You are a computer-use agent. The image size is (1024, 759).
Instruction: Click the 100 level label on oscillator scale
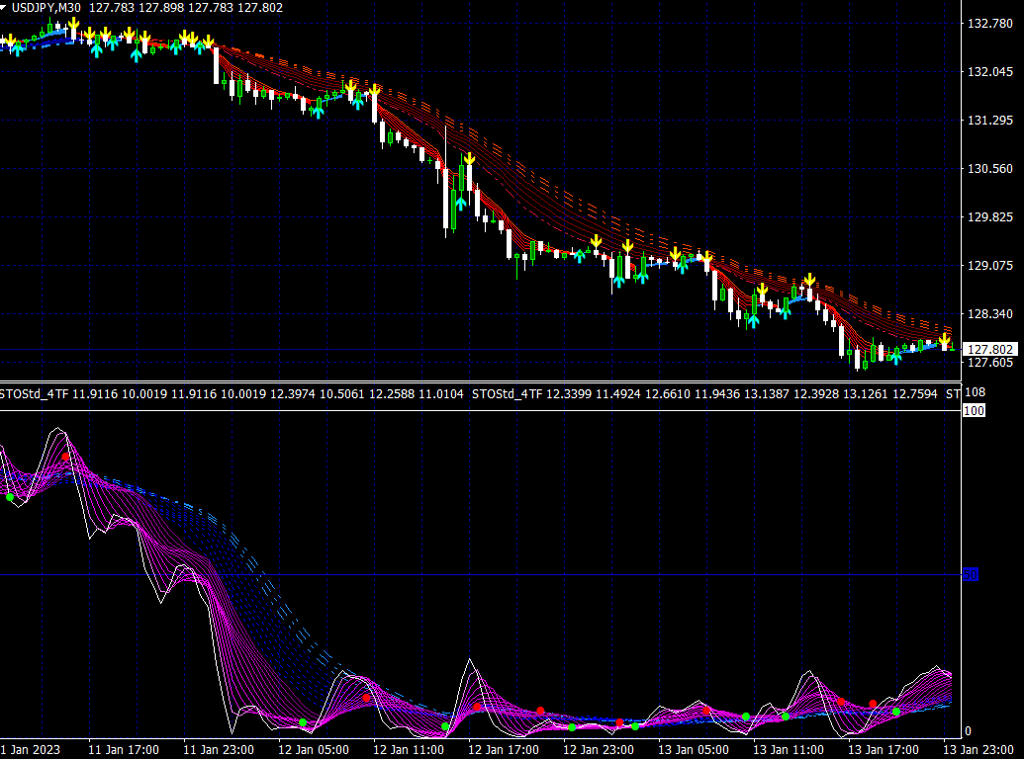coord(973,410)
